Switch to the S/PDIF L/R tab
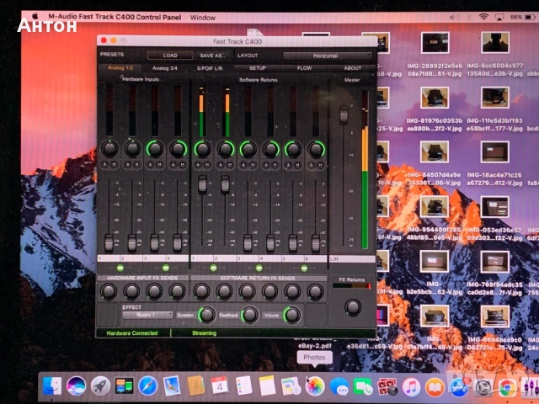 click(x=210, y=68)
